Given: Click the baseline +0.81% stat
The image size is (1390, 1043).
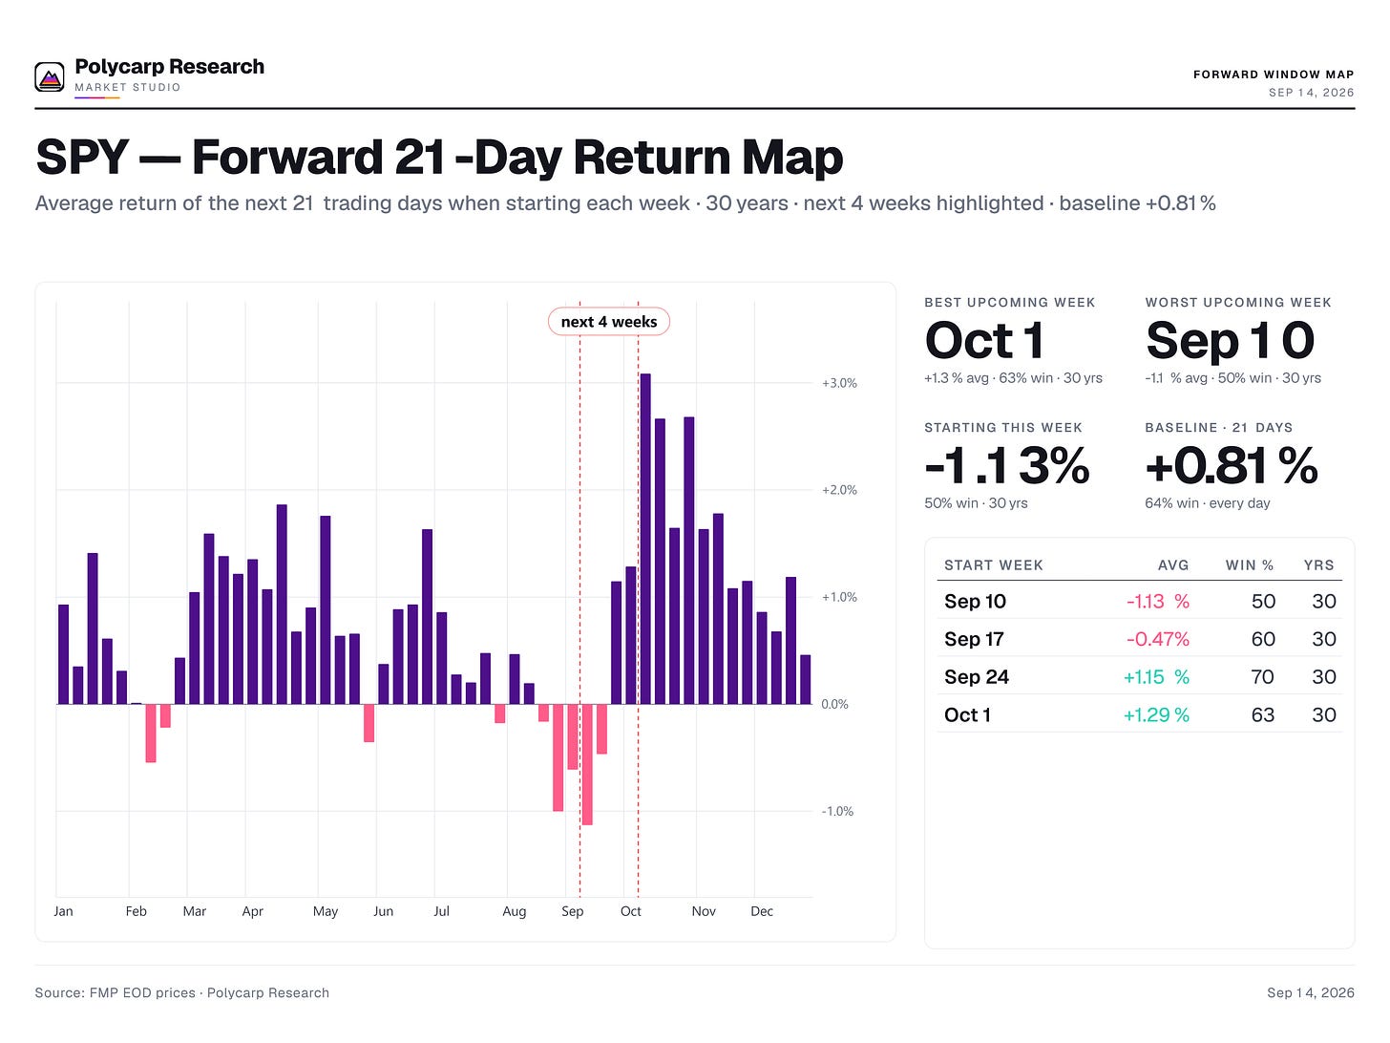Looking at the screenshot, I should (1232, 466).
